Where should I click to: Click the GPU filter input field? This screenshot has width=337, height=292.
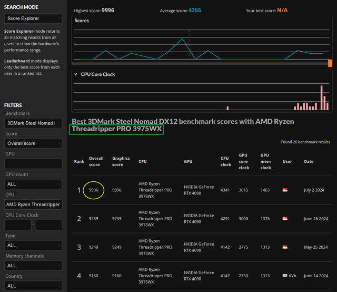(x=33, y=163)
